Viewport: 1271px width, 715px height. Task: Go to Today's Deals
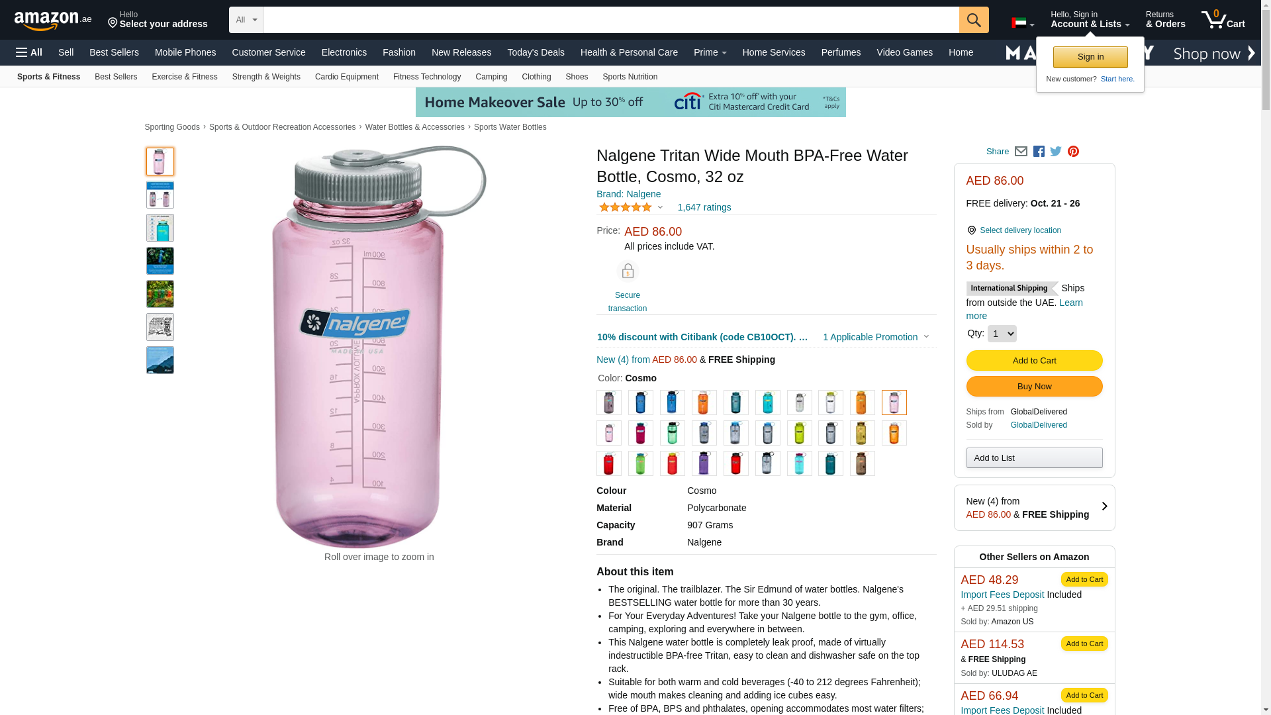coord(536,52)
